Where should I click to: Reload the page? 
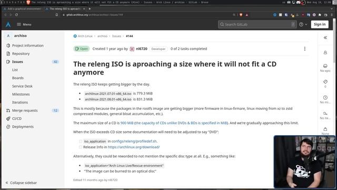[16, 15]
